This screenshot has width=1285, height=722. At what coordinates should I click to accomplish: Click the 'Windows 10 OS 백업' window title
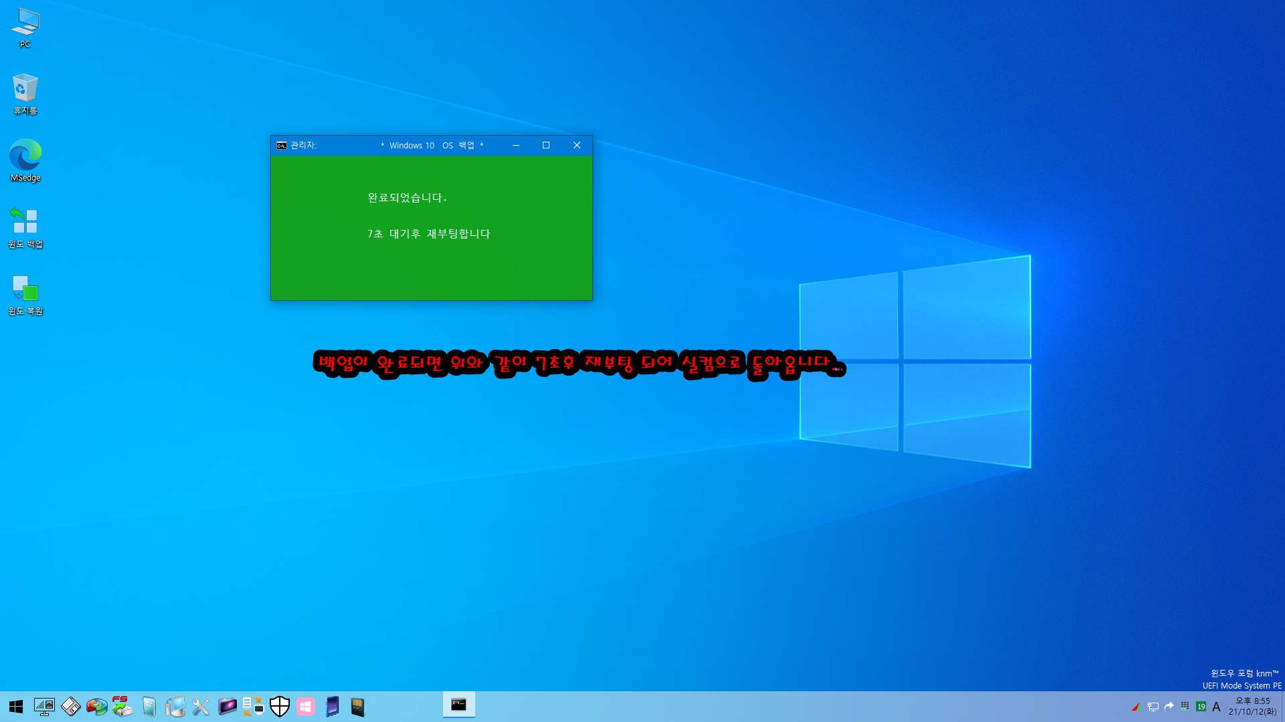(x=432, y=145)
